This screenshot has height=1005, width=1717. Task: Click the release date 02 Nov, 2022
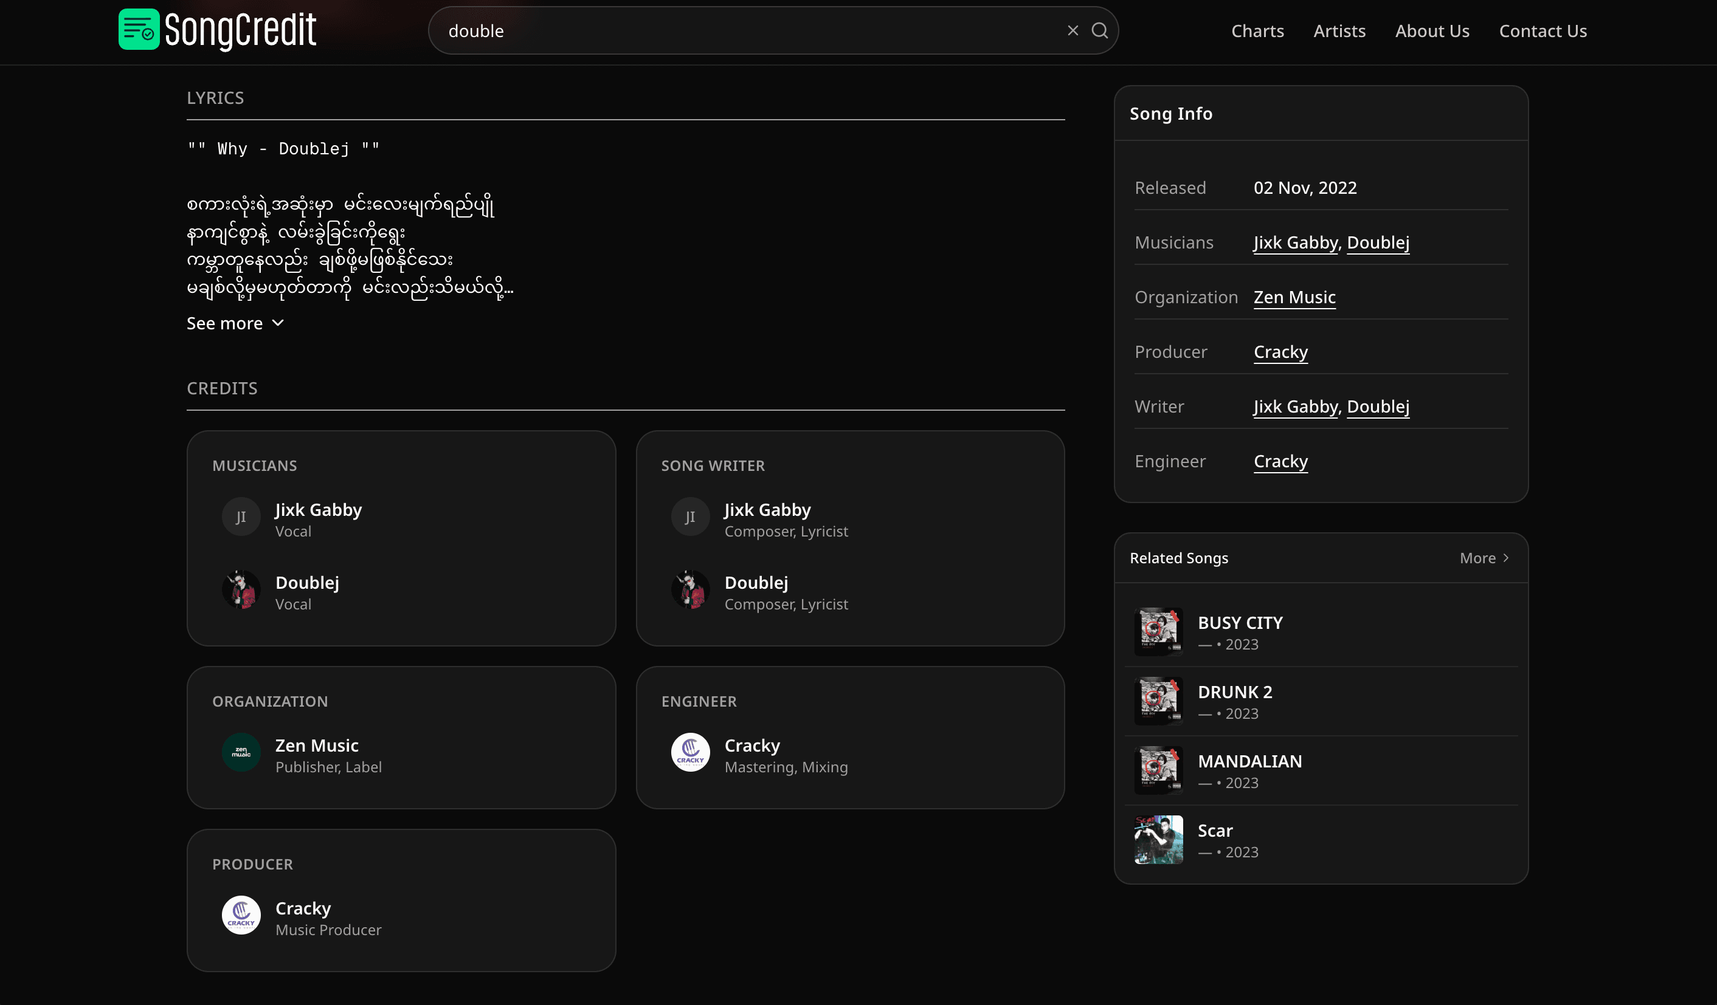point(1305,188)
